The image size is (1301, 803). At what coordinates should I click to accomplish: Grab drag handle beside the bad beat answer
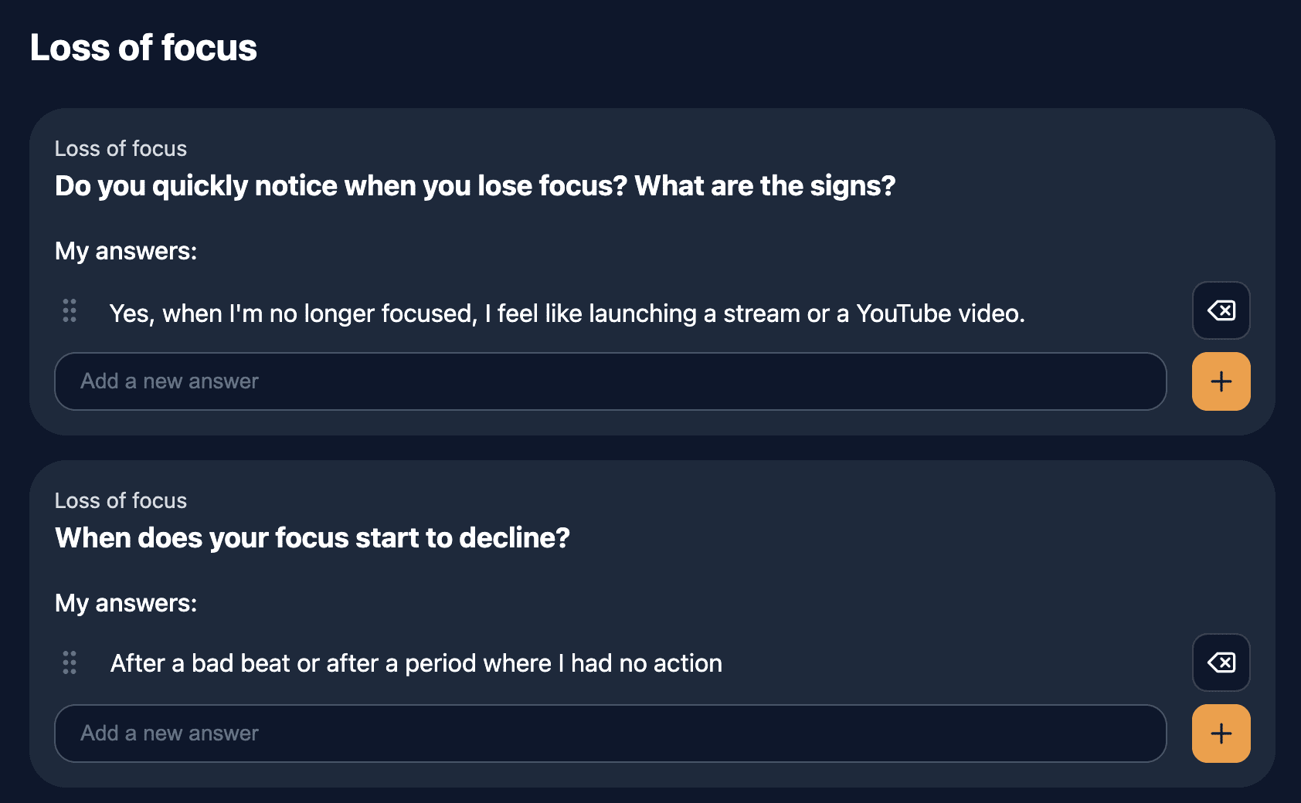pyautogui.click(x=70, y=662)
